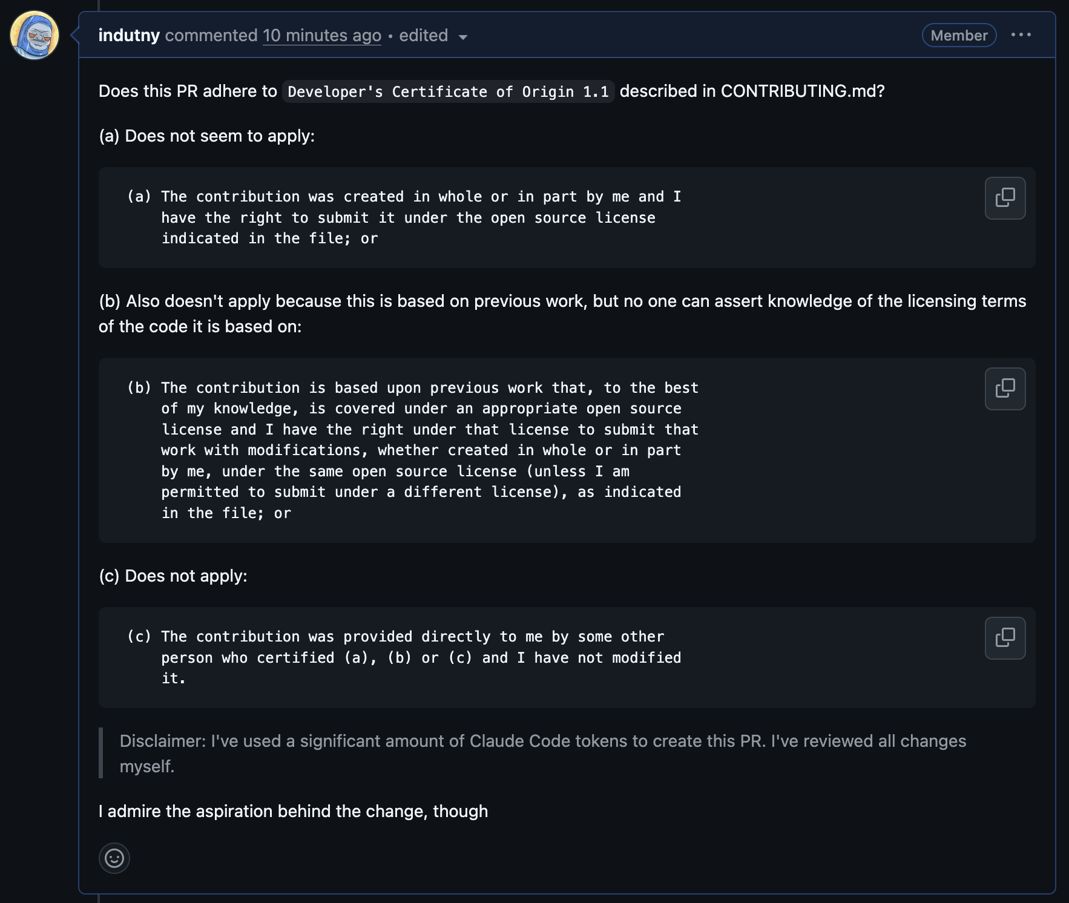This screenshot has height=903, width=1069.
Task: Copy the clause (a) code block
Action: coord(1005,198)
